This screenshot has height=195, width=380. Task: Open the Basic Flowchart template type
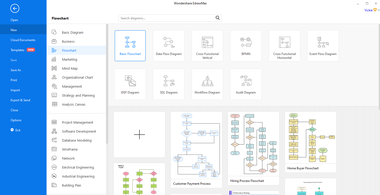(x=130, y=46)
